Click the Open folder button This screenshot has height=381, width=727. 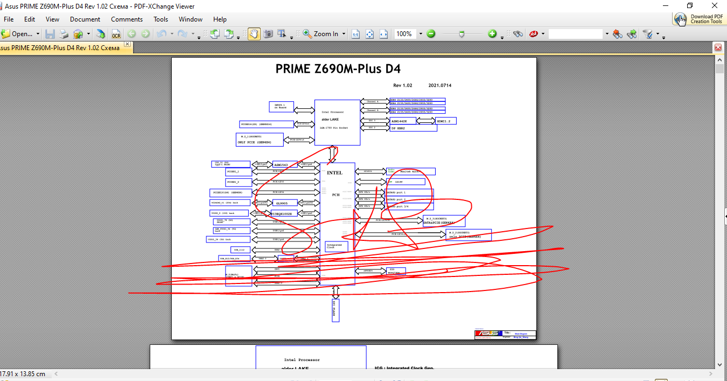point(17,34)
